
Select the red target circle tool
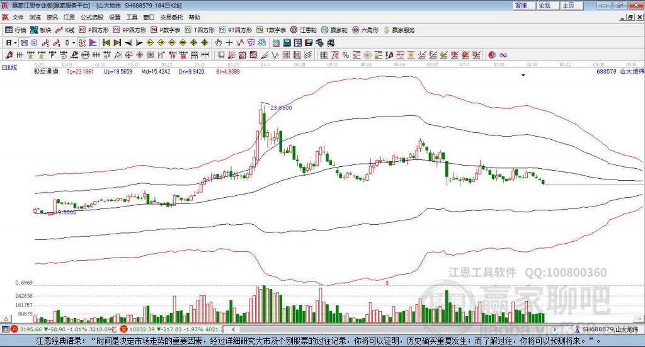click(x=128, y=55)
